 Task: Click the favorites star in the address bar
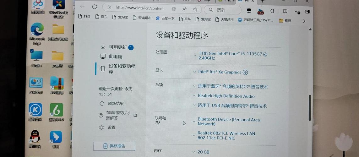[195, 9]
